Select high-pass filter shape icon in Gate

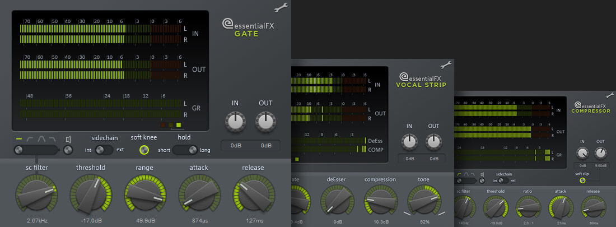tap(30, 139)
